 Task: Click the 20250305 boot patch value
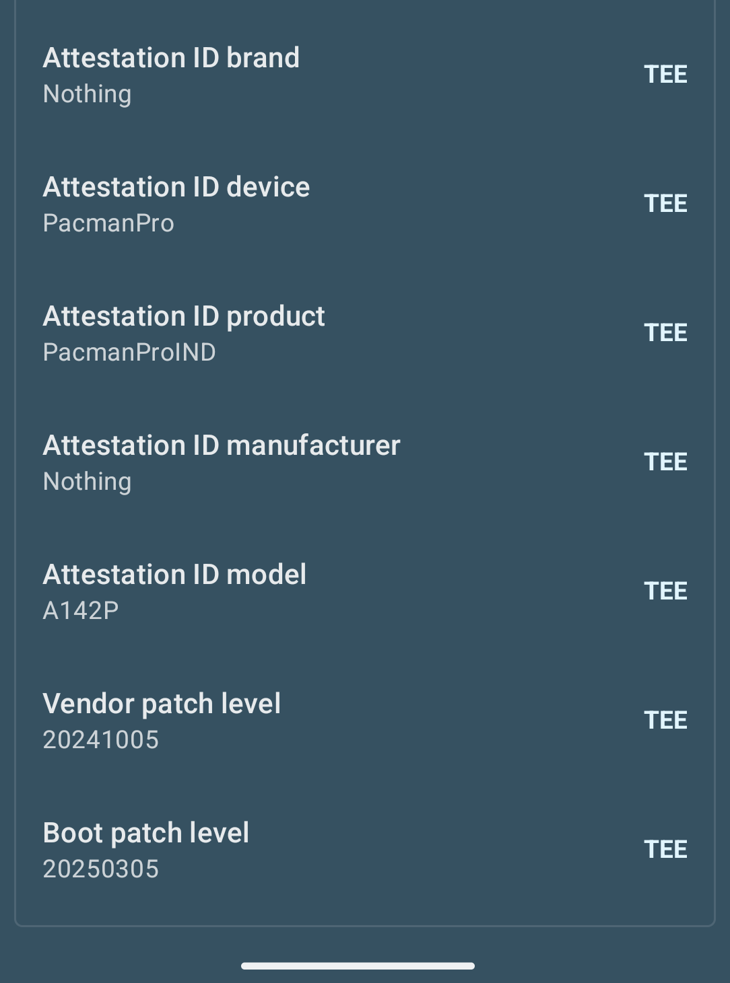[101, 869]
